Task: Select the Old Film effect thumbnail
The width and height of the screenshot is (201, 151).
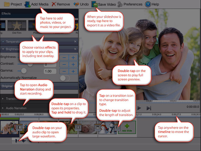Action: click(x=17, y=26)
